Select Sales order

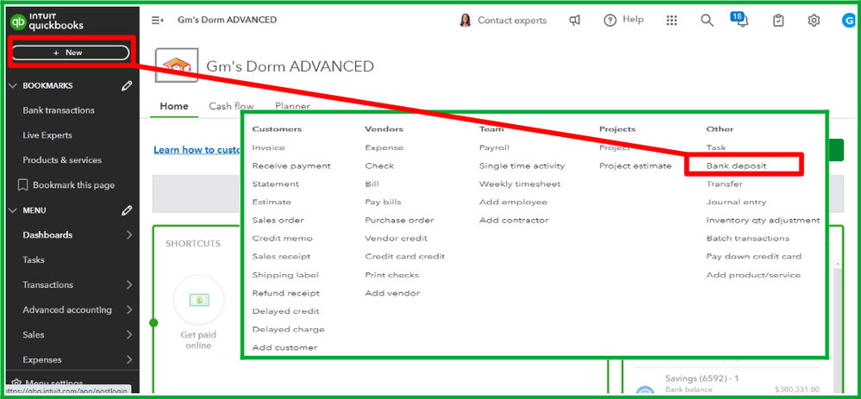278,220
